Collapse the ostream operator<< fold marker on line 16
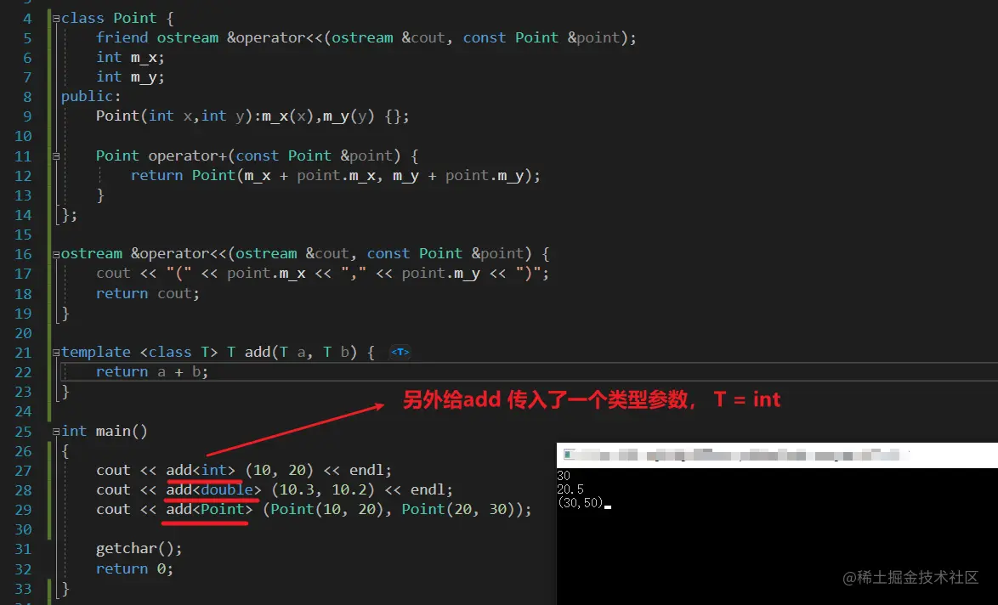This screenshot has width=998, height=605. [x=55, y=253]
